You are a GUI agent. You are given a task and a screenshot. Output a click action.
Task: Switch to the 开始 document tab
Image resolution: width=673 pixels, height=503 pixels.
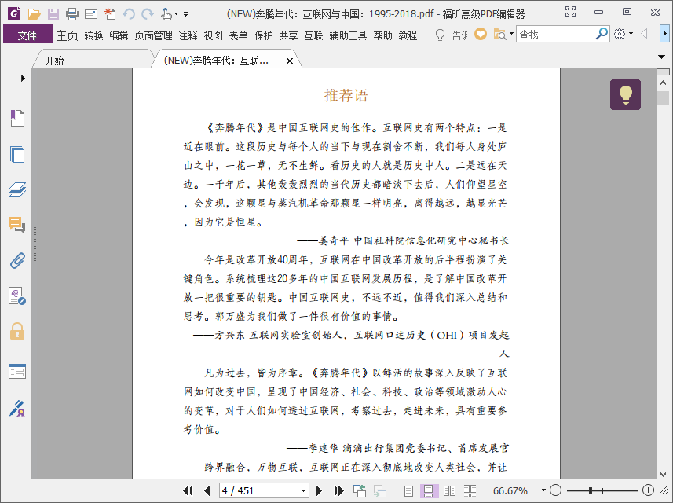click(x=54, y=61)
